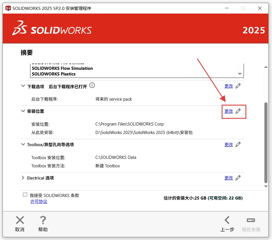The width and height of the screenshot is (272, 240).
Task: Click the Electrical 选项 section title
Action: click(x=40, y=178)
